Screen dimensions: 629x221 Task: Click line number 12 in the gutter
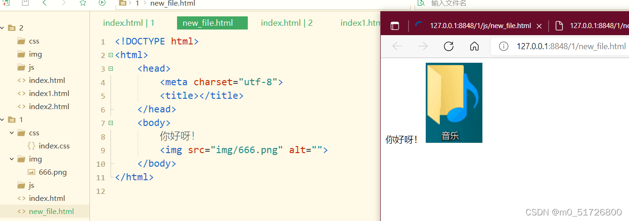[101, 192]
